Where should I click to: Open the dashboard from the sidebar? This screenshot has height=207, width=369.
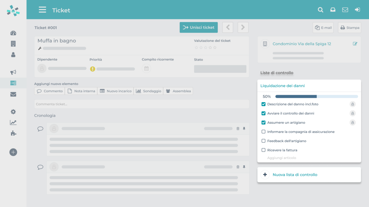point(13,33)
